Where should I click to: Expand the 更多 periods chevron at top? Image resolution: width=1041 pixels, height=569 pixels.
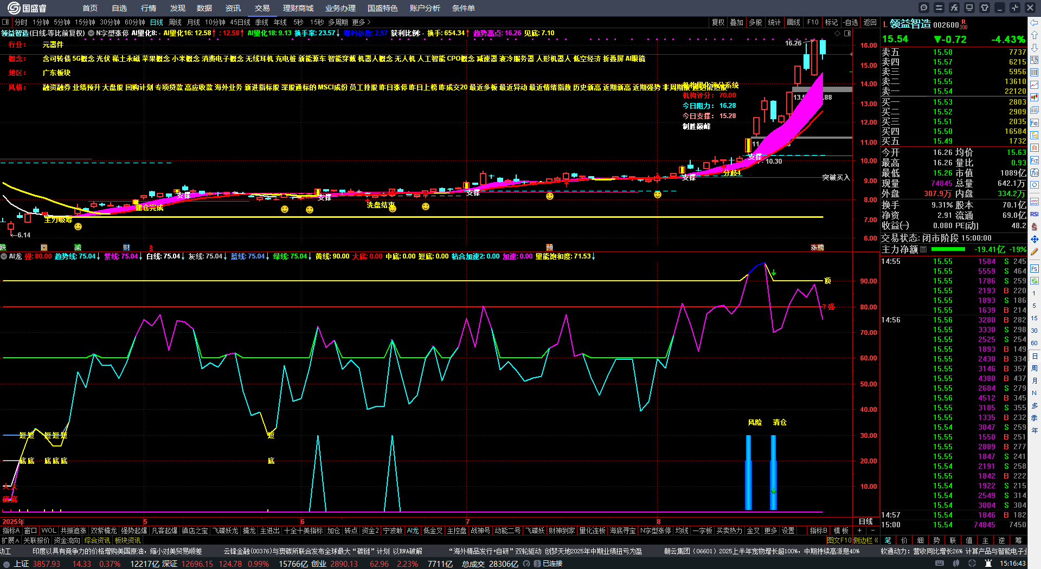[362, 22]
